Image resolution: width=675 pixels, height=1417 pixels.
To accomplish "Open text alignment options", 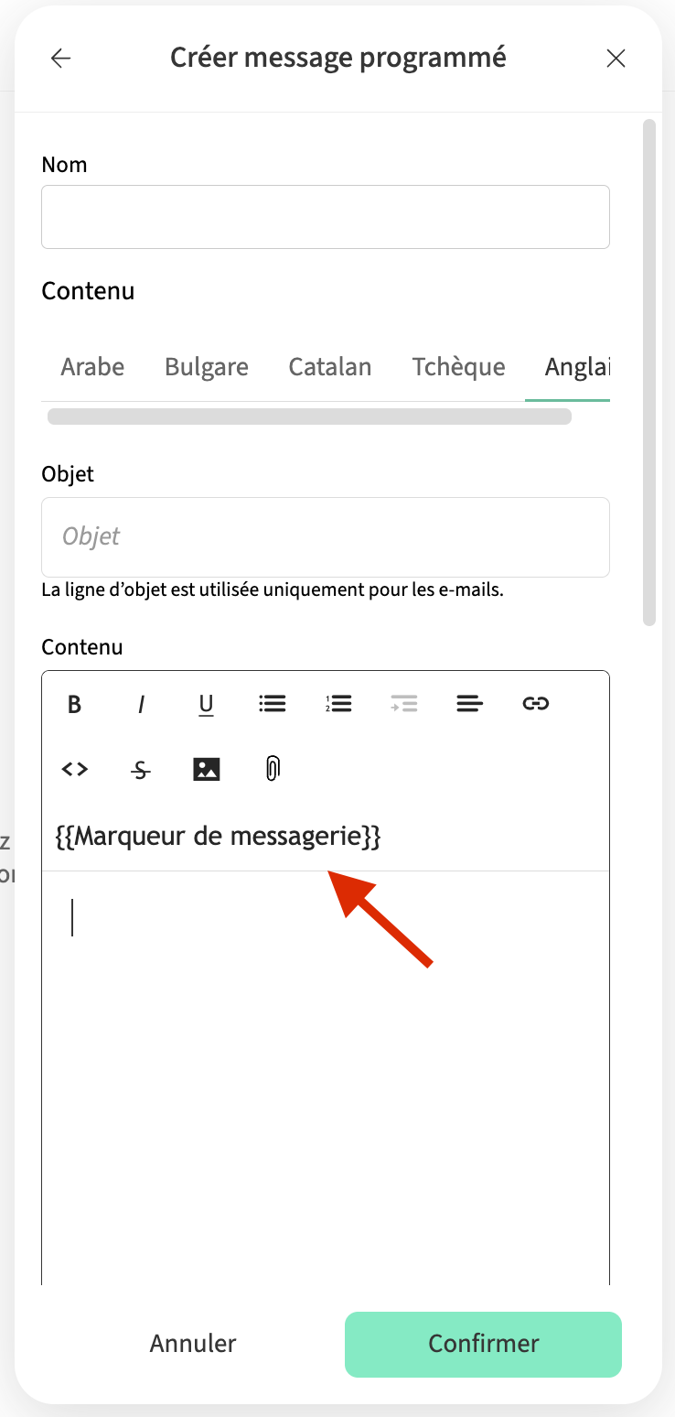I will [470, 704].
